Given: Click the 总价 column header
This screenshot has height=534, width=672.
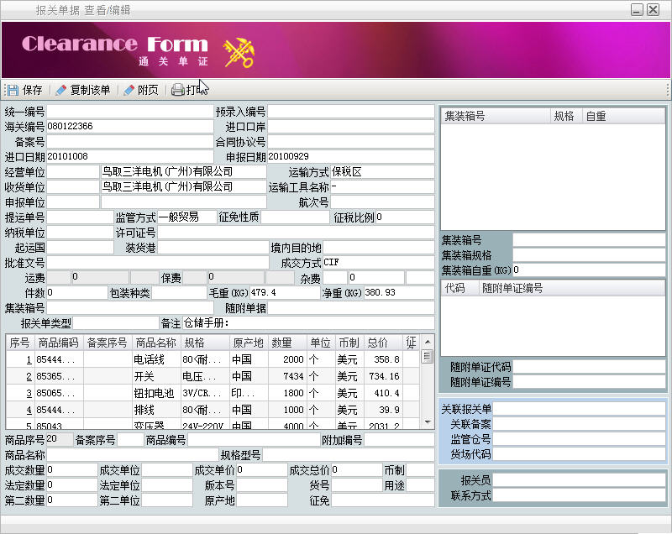Looking at the screenshot, I should coord(378,343).
